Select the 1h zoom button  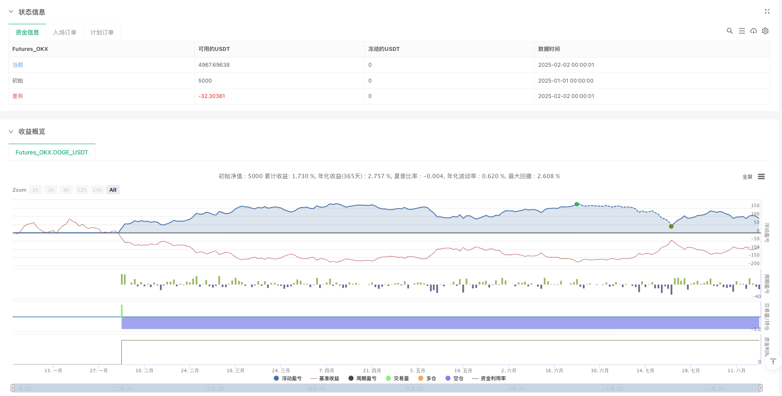[35, 190]
